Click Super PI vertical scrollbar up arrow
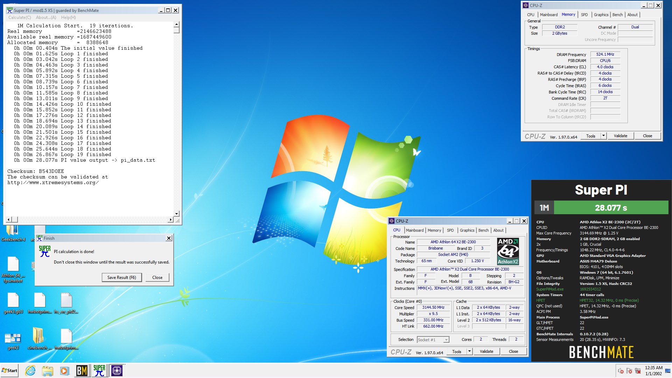The height and width of the screenshot is (378, 672). [176, 24]
